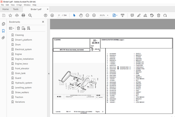The image size is (175, 117).
Task: Add a sticky note comment
Action: click(132, 16)
